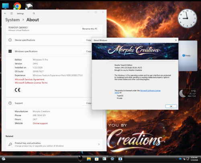The height and width of the screenshot is (163, 201).
Task: Collapse the Support section header
Action: click(x=49, y=103)
